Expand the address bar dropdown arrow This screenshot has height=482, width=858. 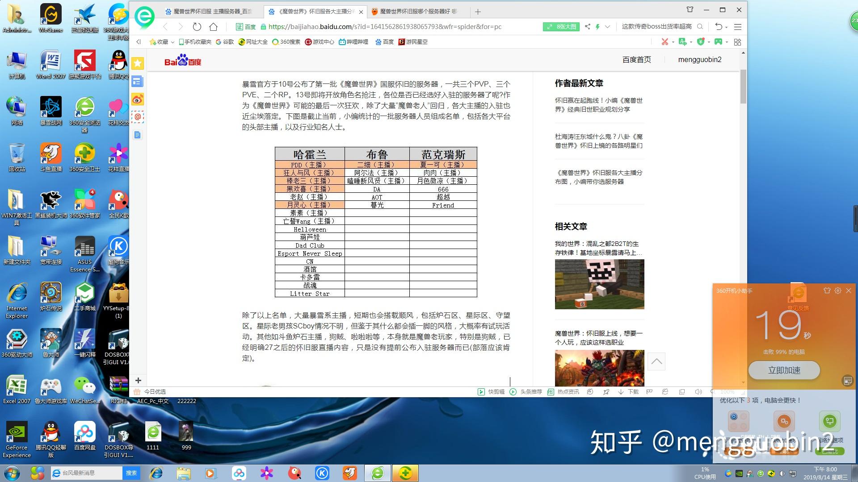click(x=607, y=27)
